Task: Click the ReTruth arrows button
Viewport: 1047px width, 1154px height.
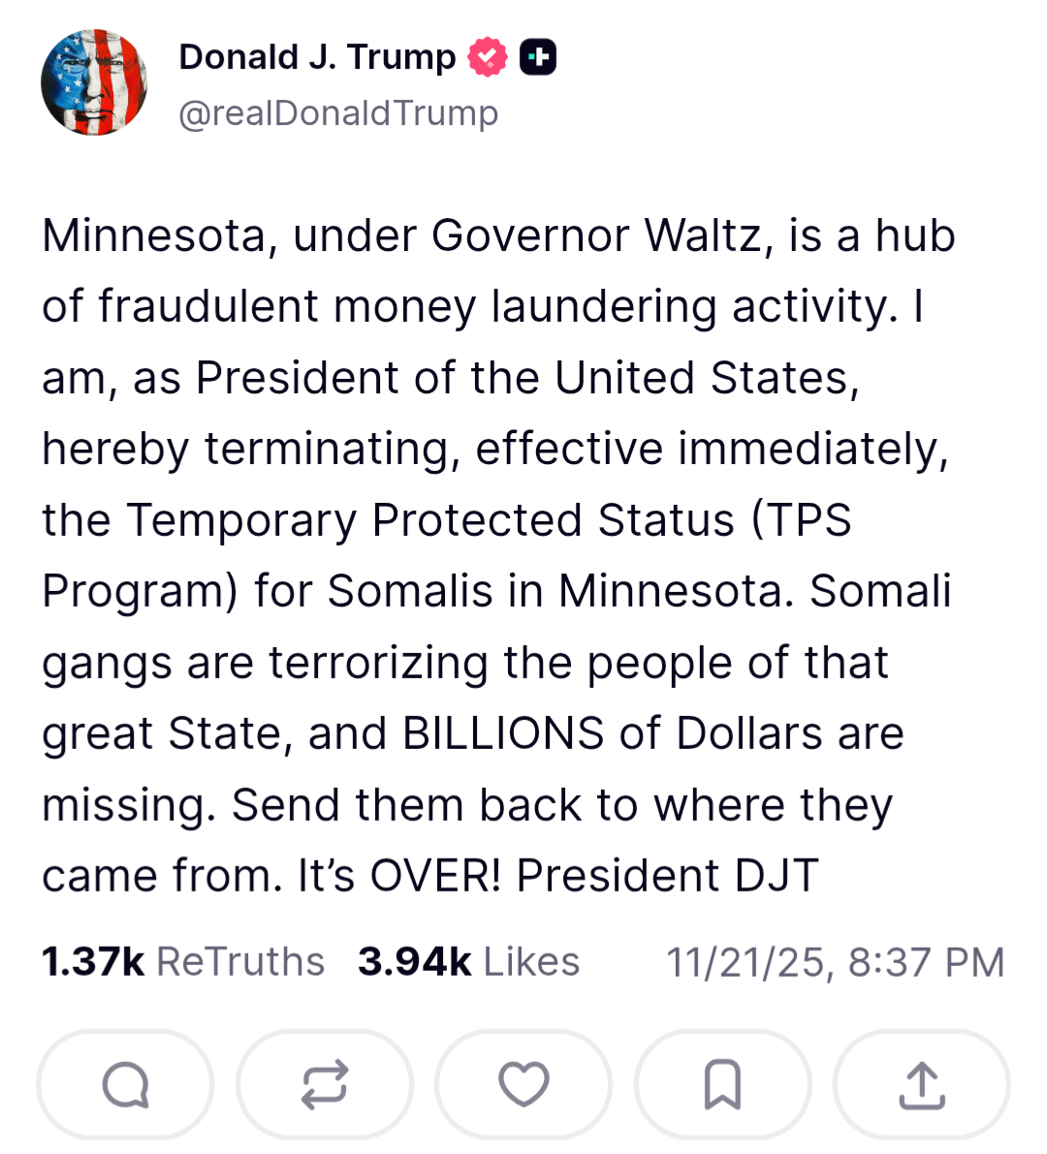Action: [324, 1084]
